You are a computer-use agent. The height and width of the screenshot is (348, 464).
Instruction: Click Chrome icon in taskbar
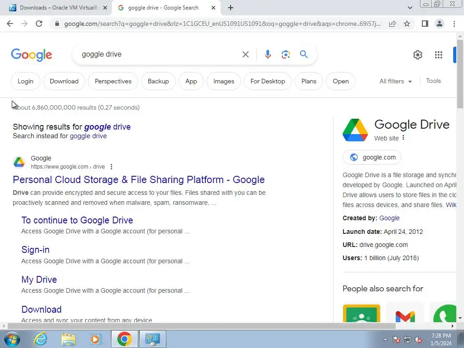click(124, 339)
